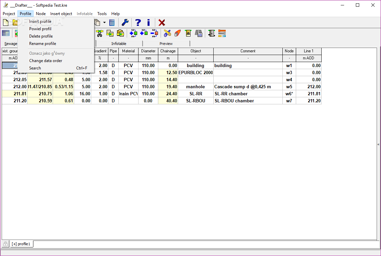Select the 'SL-RR chamber' comment cell
Image resolution: width=381 pixels, height=256 pixels.
tap(248, 94)
